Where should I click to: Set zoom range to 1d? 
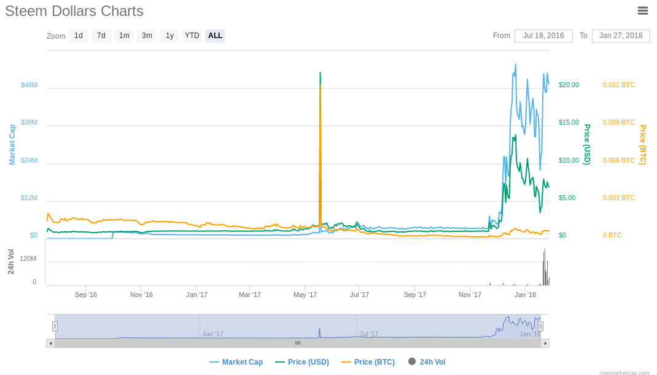click(79, 36)
